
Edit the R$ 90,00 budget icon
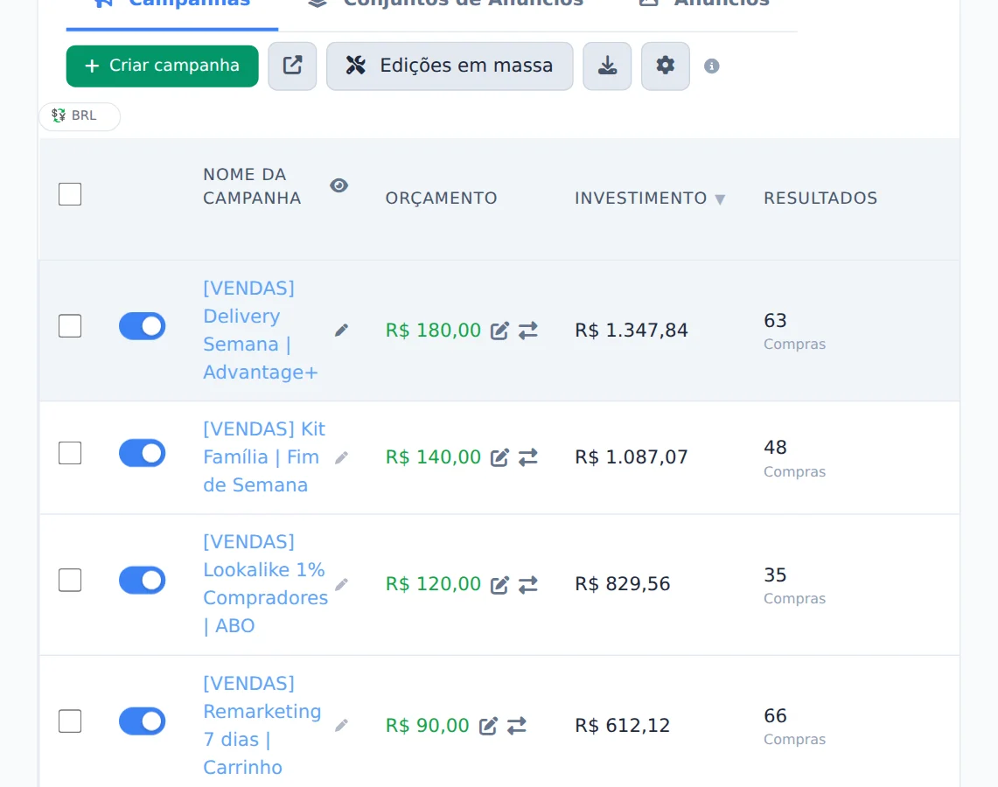point(488,726)
